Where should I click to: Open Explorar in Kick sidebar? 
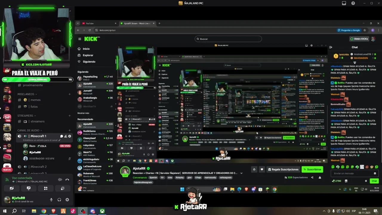tap(85, 55)
